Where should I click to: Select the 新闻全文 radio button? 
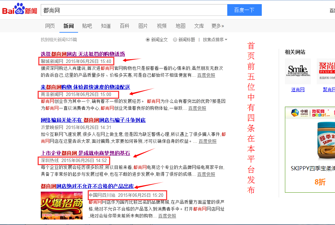click(x=148, y=40)
